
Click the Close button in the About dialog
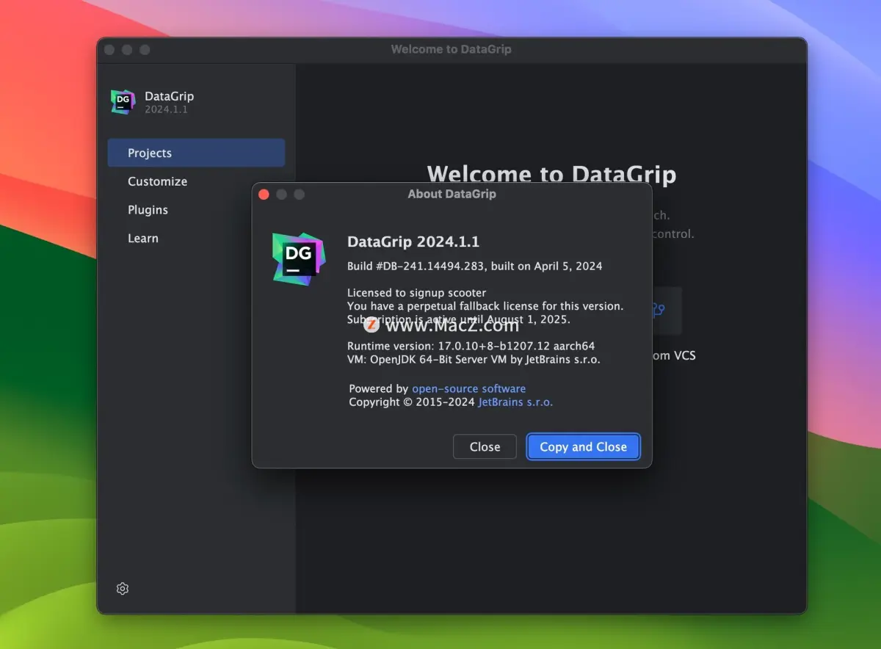[485, 446]
